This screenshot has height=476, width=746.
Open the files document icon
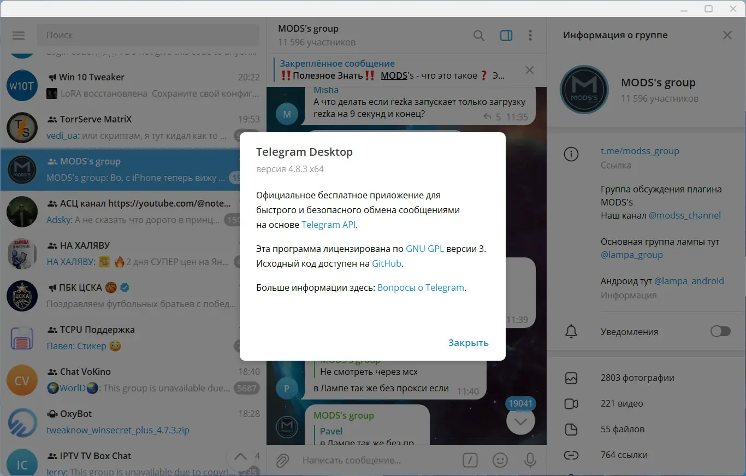coord(571,429)
